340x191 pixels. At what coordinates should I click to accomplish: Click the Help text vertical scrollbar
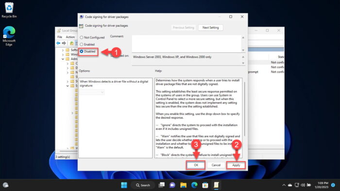coord(244,109)
